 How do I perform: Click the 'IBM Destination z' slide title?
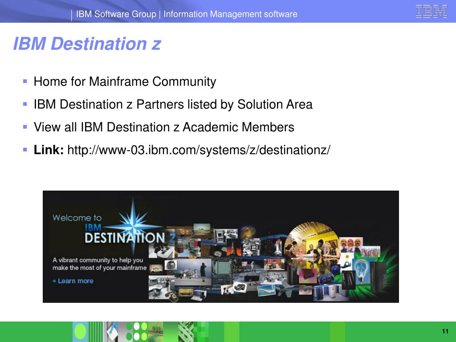(x=87, y=44)
